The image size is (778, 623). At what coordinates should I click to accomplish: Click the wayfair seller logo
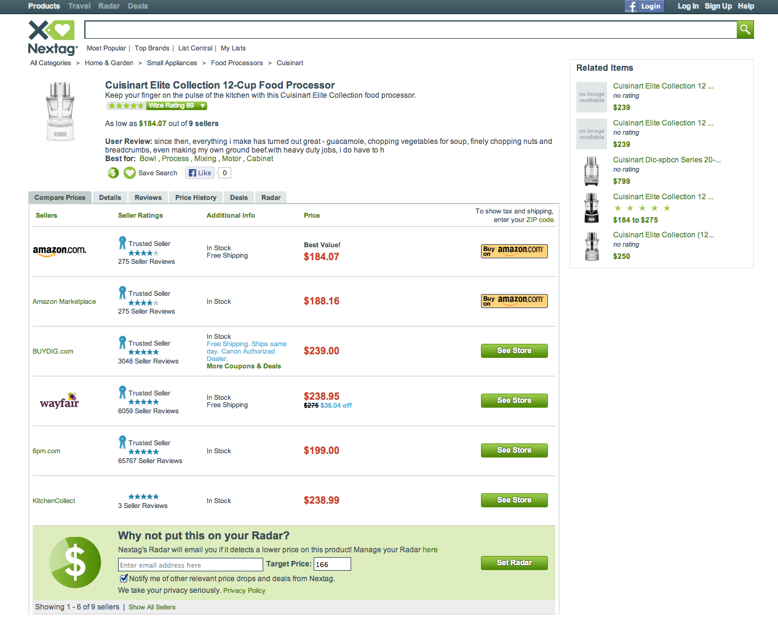click(60, 402)
